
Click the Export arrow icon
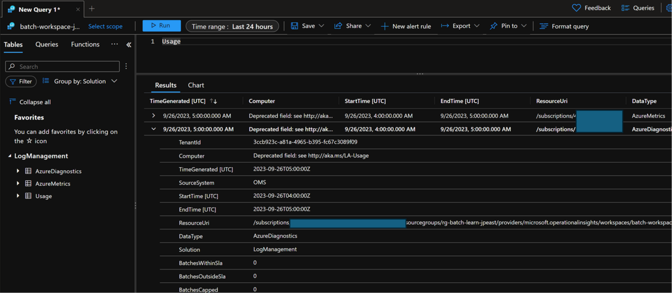(x=445, y=26)
